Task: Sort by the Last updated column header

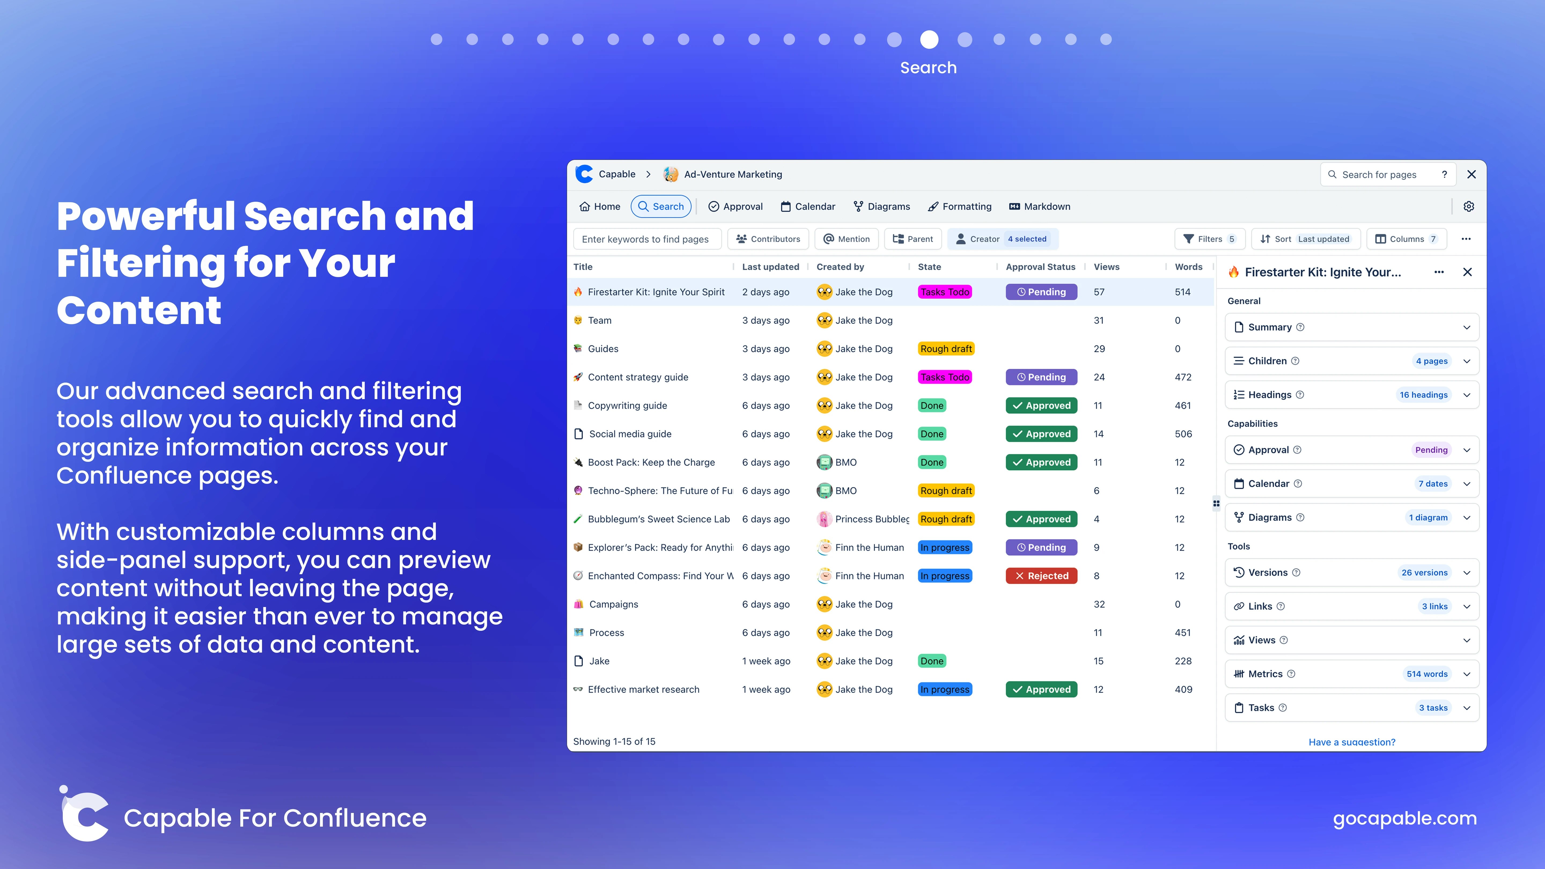Action: point(771,267)
